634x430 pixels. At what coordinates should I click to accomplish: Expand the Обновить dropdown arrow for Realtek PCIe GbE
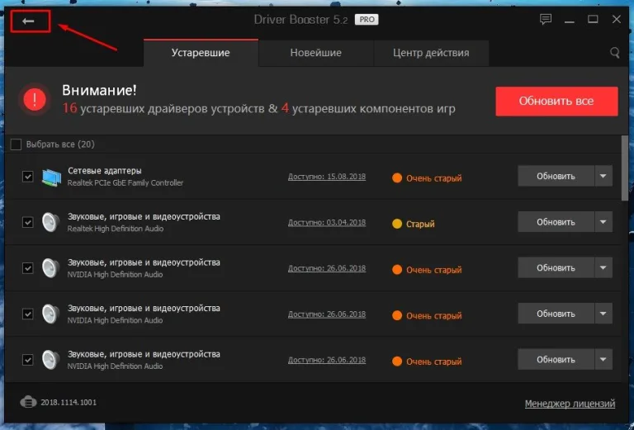coord(603,176)
